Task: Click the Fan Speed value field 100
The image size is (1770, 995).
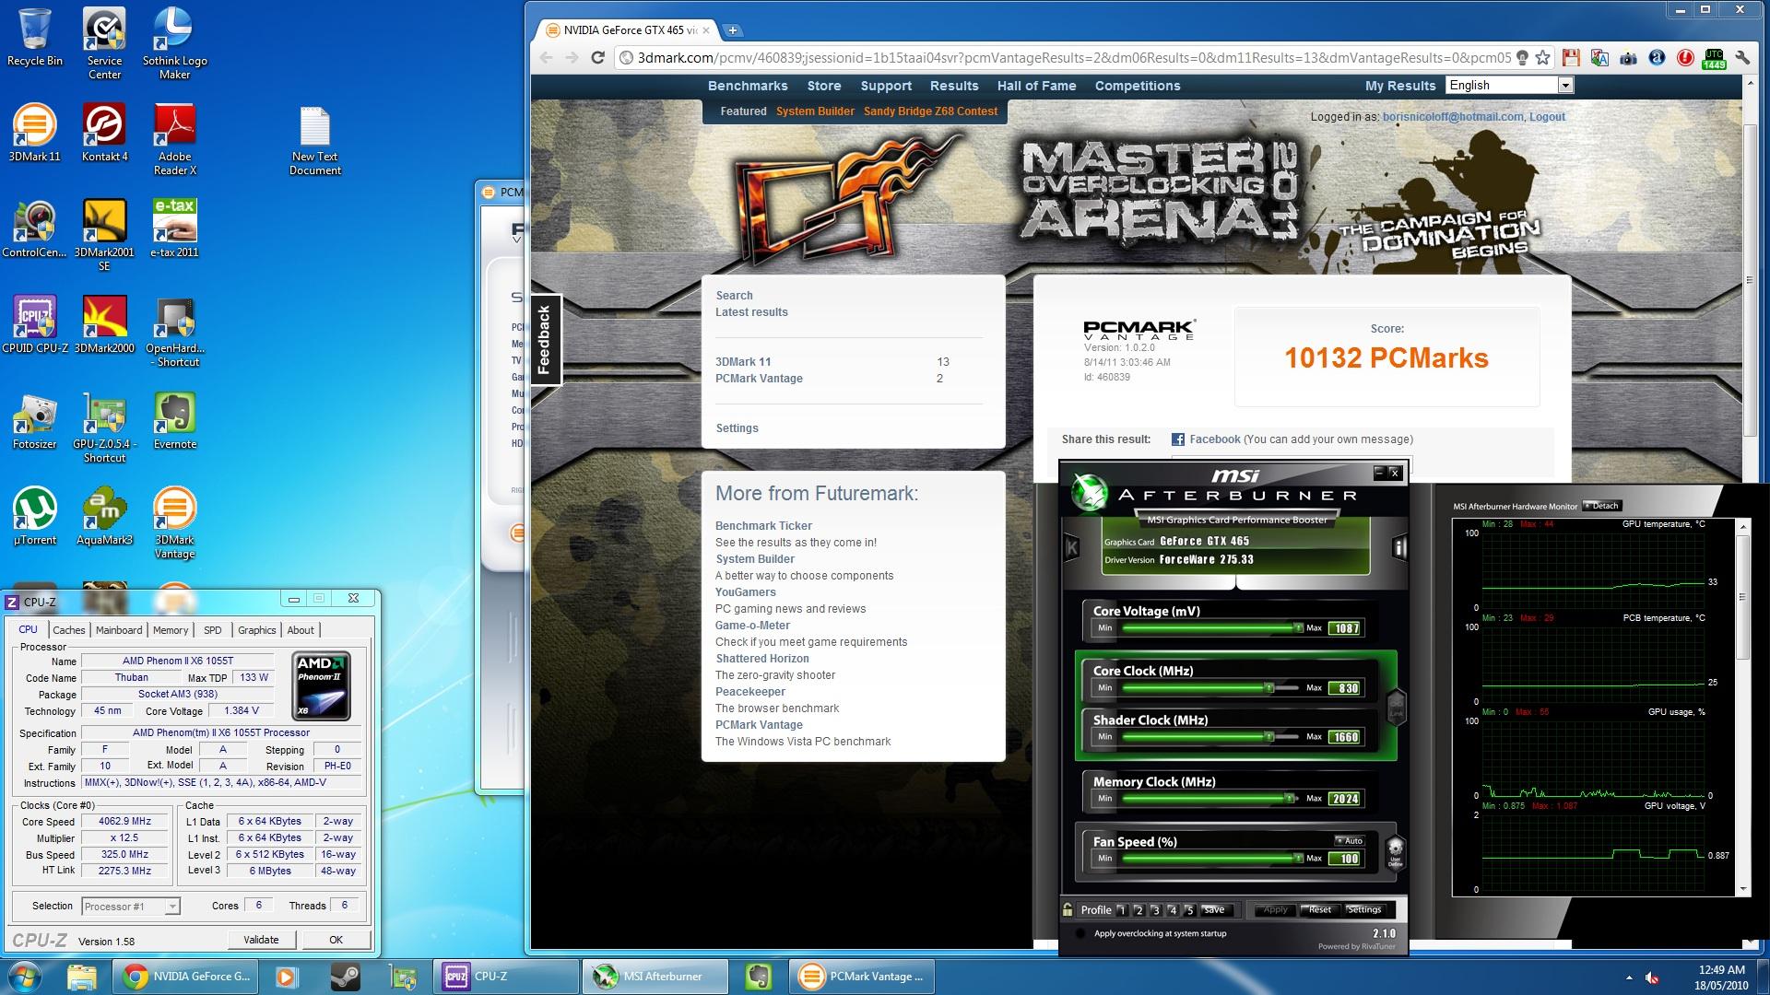Action: [x=1345, y=859]
